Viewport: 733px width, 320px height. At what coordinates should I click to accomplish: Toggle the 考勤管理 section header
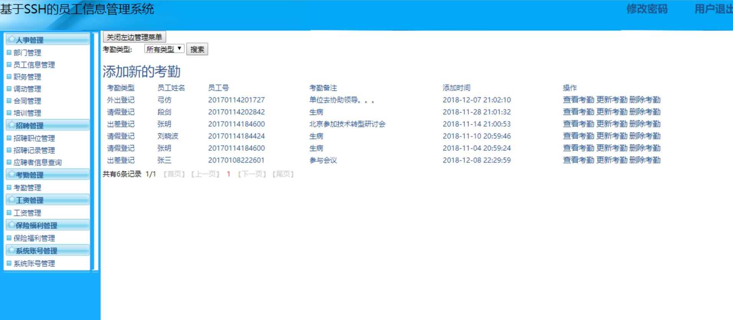48,174
